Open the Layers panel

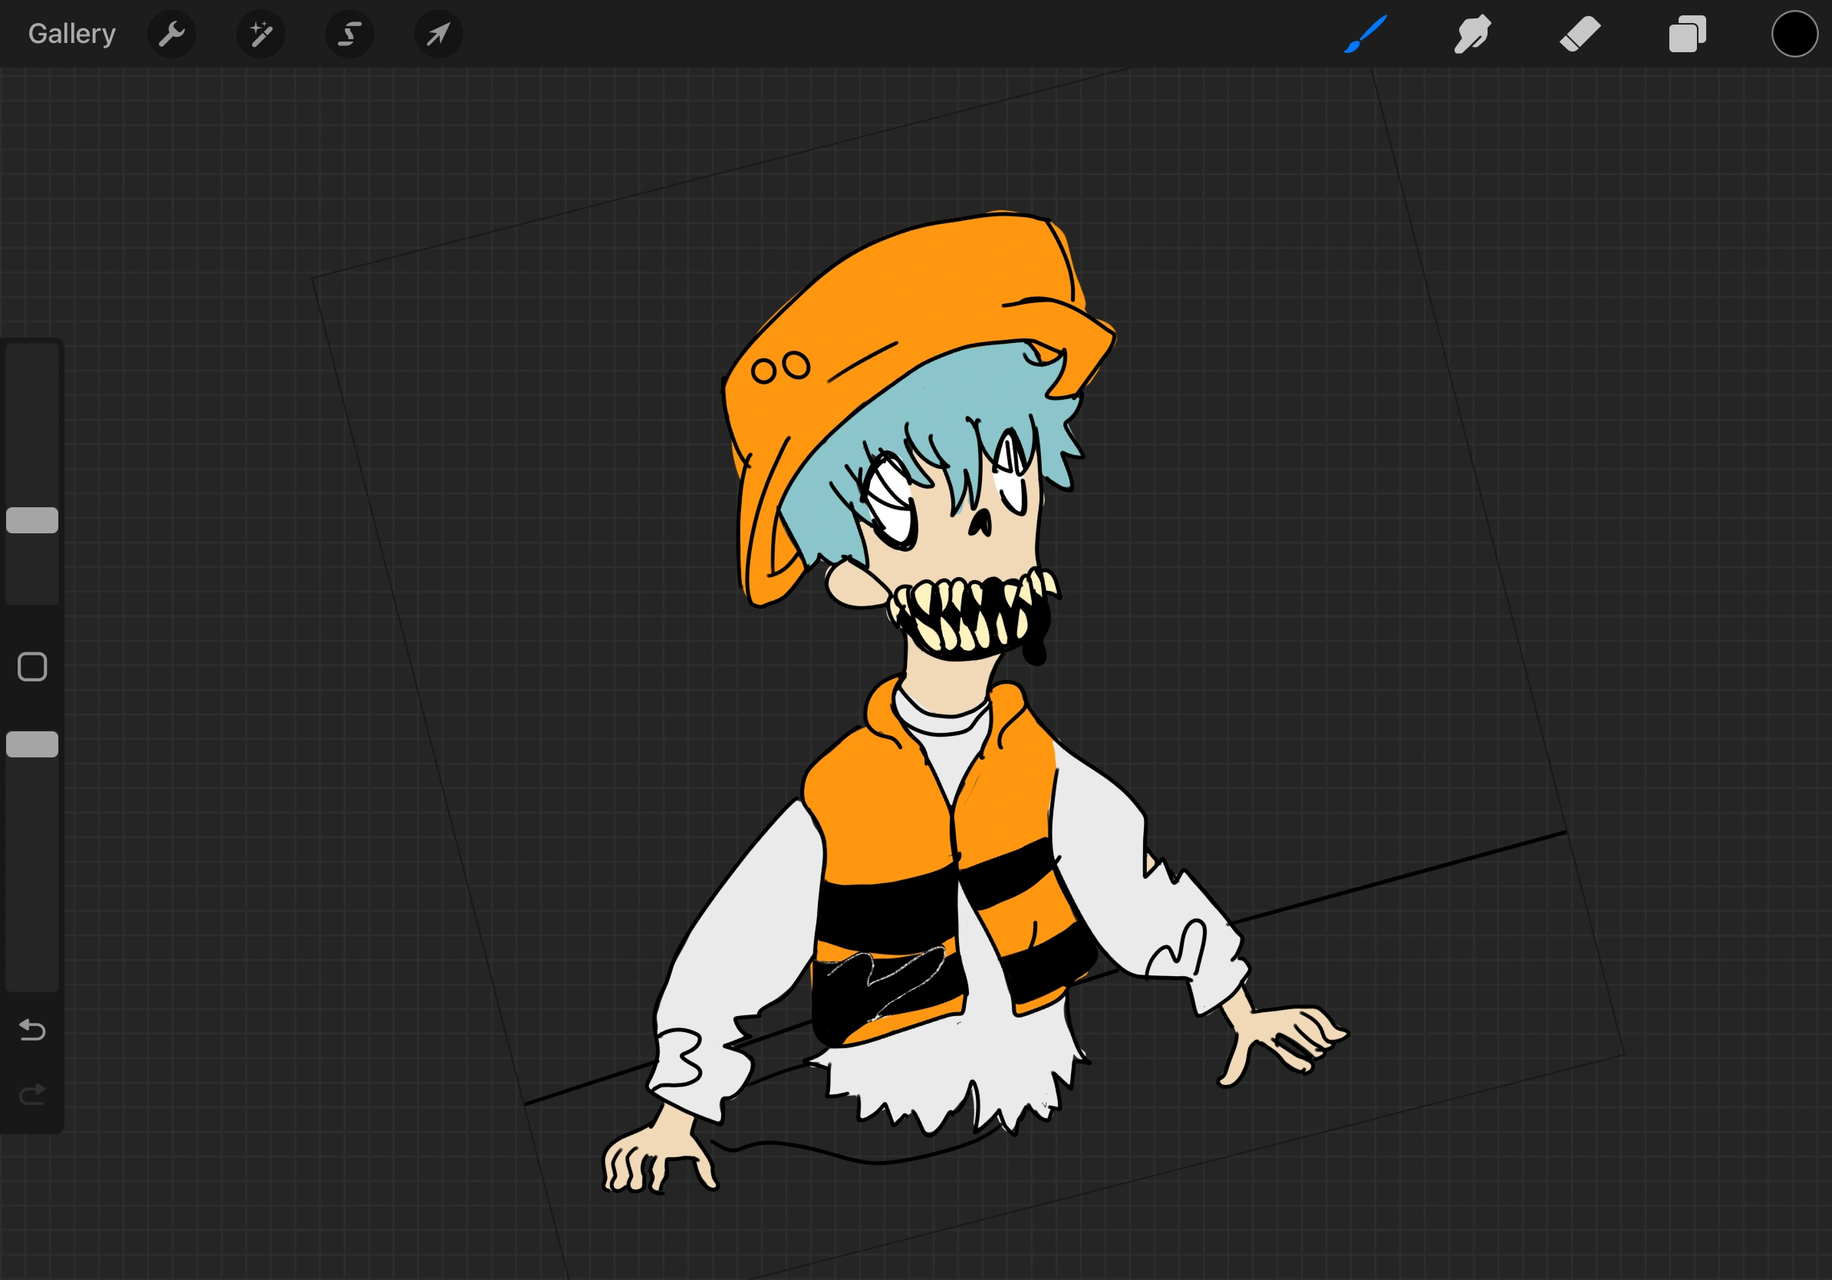click(x=1687, y=34)
